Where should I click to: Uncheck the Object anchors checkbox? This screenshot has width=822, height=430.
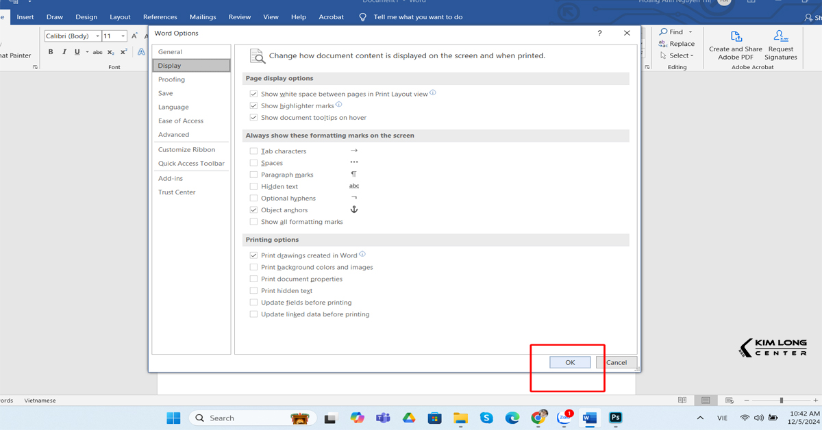click(x=254, y=210)
